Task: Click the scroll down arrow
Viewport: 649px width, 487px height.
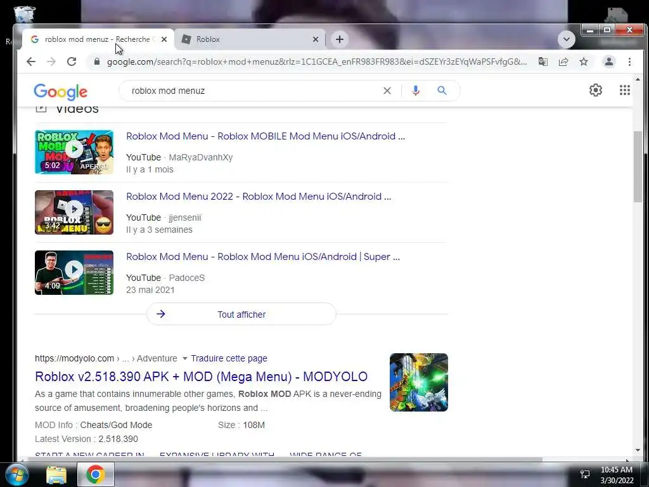Action: (x=638, y=450)
